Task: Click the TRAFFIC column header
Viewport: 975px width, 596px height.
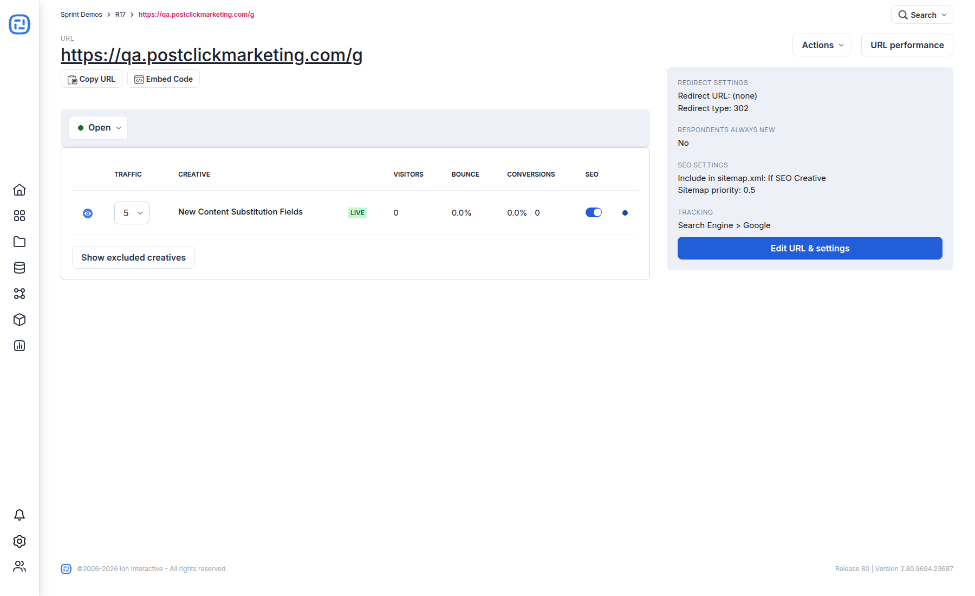Action: click(128, 174)
